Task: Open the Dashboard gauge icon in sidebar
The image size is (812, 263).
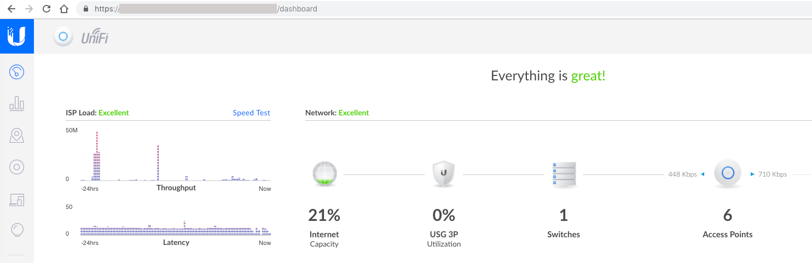Action: [17, 71]
